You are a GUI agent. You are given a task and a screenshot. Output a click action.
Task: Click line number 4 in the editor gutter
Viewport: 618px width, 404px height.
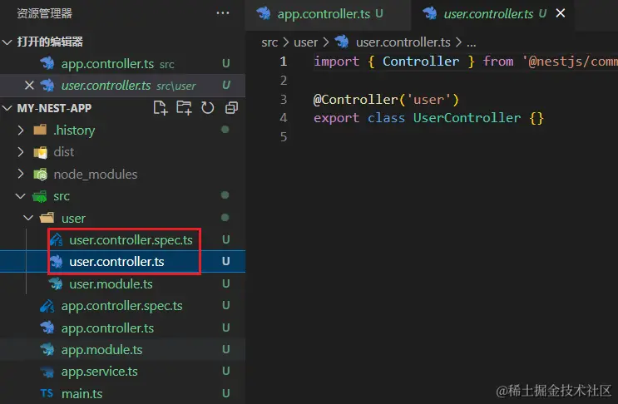[284, 118]
